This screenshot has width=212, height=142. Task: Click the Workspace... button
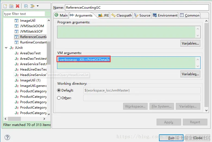(135, 106)
